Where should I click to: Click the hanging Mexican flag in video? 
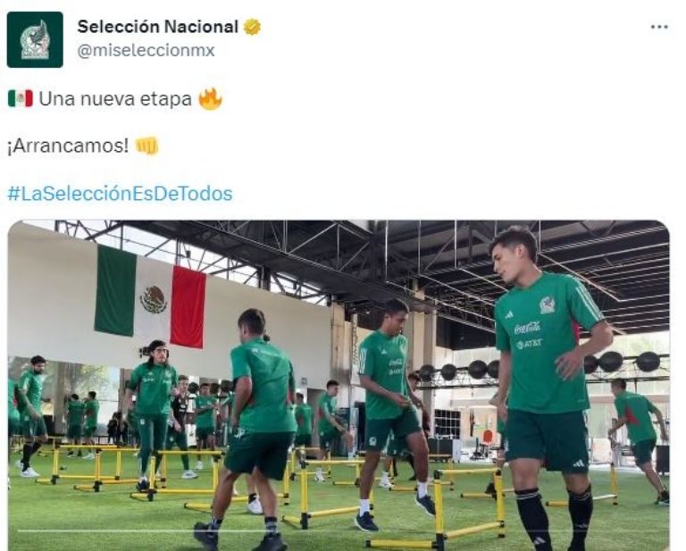pyautogui.click(x=150, y=296)
